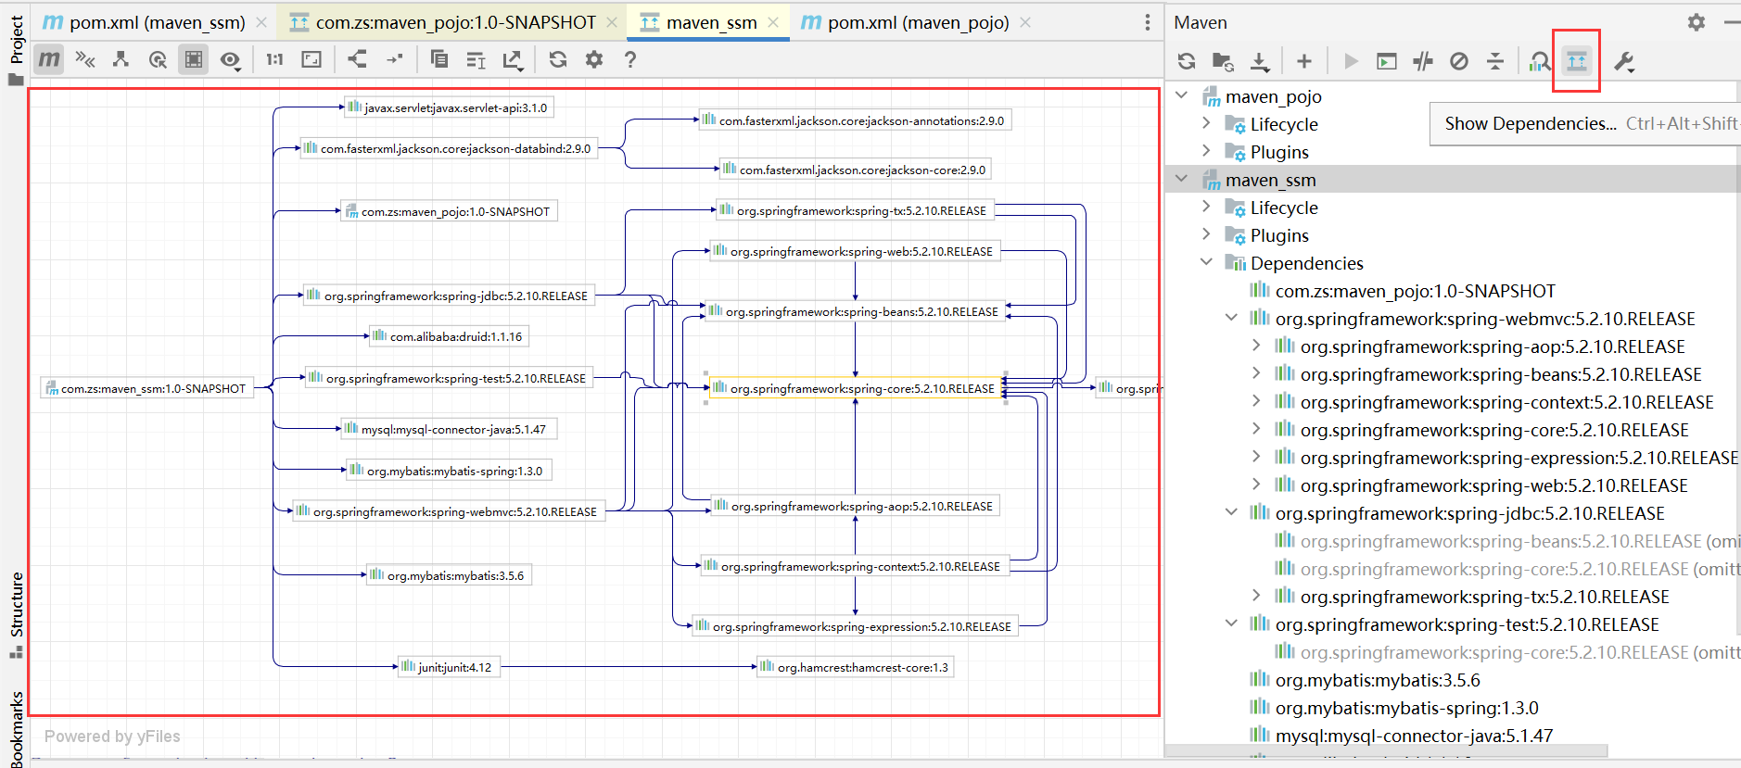Close the pom.xml (maven_ssm) tab
1741x768 pixels.
click(x=261, y=22)
